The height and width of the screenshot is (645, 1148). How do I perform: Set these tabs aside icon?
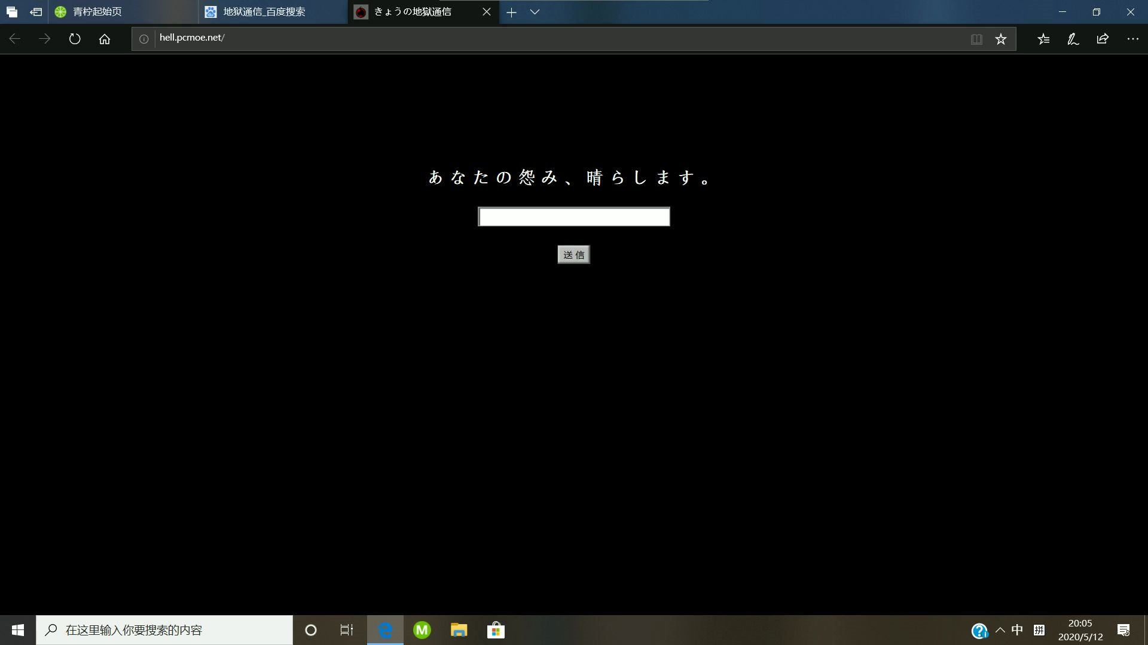click(36, 11)
